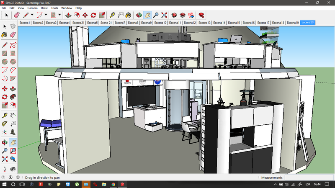The image size is (335, 188).
Task: Switch to the Scene 21 tab
Action: (x=106, y=23)
